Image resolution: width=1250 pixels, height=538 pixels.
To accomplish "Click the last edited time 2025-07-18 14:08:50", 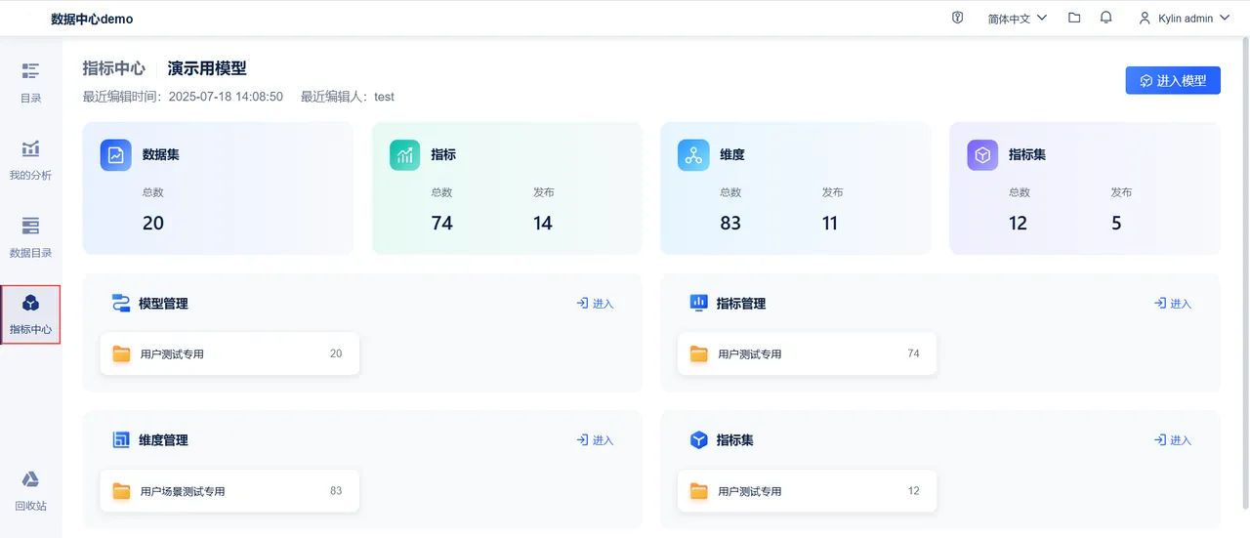I will 226,97.
